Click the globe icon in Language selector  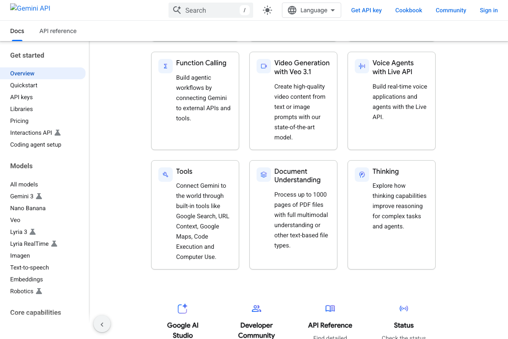[292, 10]
